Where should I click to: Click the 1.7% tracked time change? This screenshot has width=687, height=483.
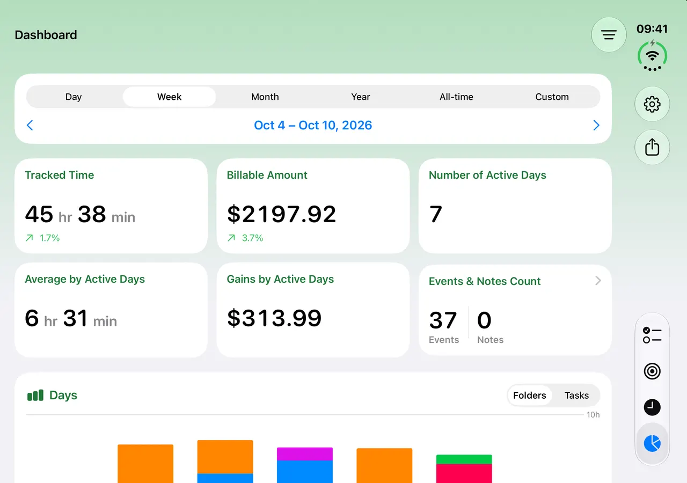42,238
